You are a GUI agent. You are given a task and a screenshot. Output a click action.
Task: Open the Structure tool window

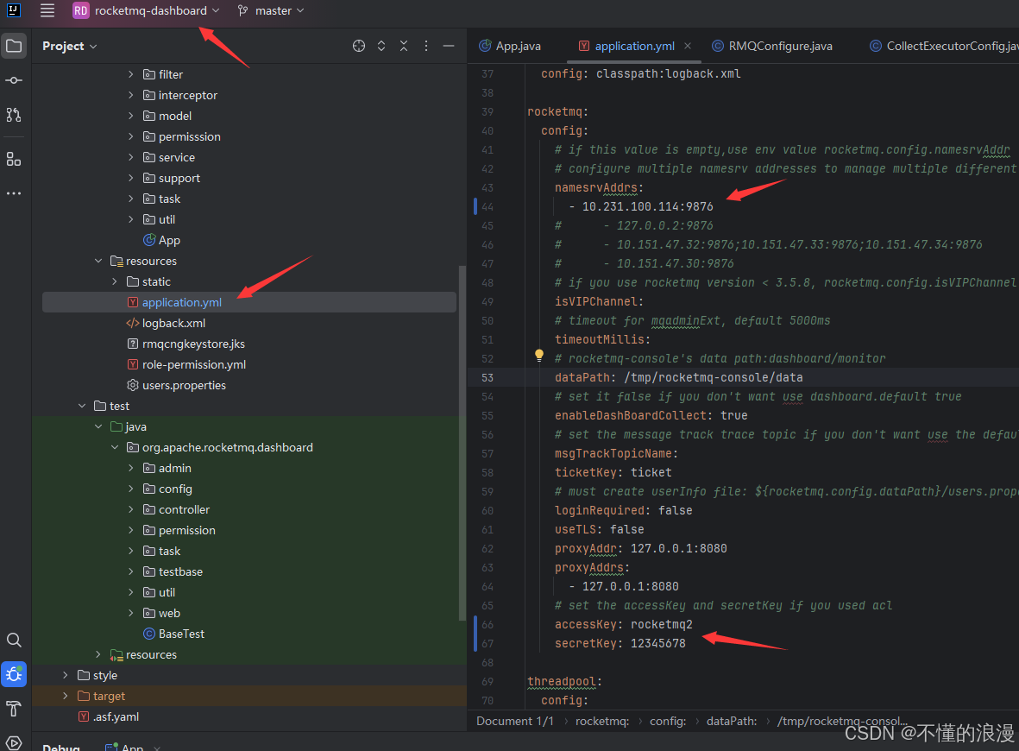pos(14,159)
